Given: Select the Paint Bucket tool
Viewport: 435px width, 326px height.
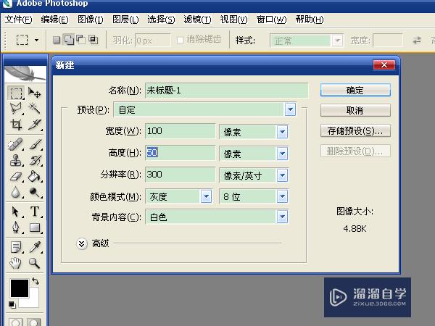Looking at the screenshot, I should [34, 176].
